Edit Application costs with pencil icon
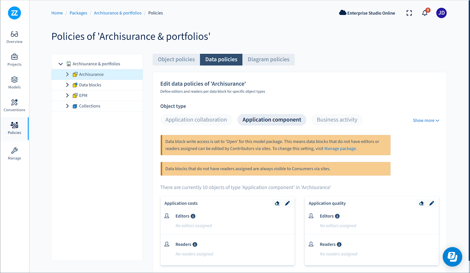 (287, 203)
